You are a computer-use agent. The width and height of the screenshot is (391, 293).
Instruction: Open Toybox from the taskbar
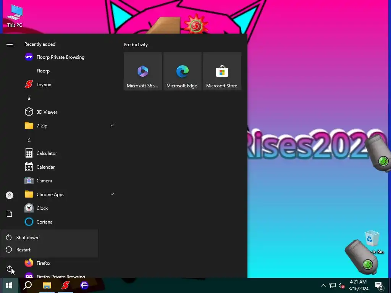click(x=65, y=285)
